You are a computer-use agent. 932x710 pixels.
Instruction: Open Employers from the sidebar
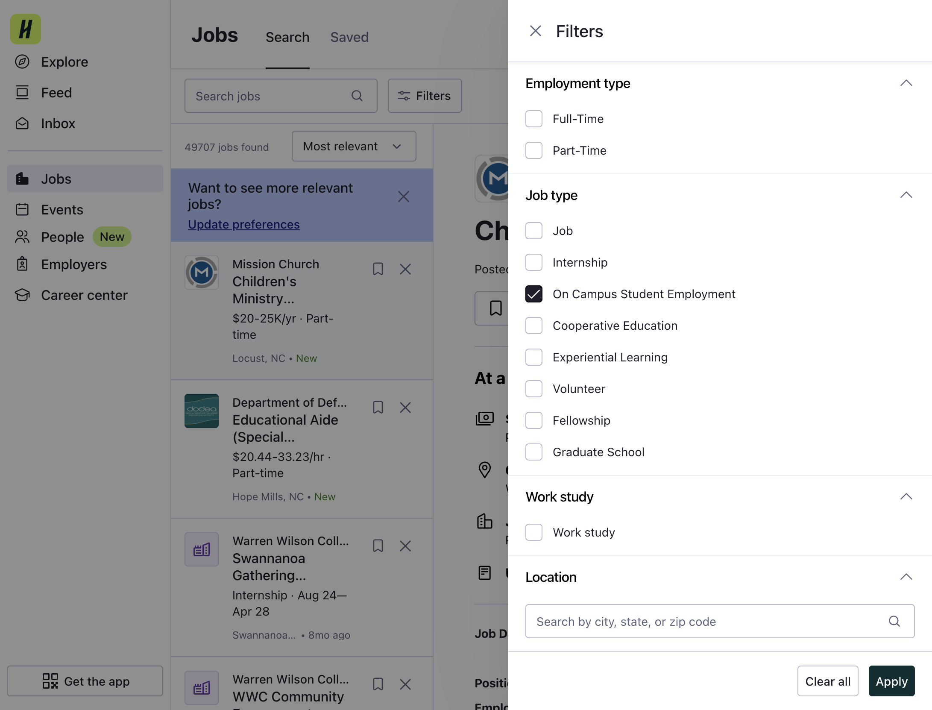point(61,264)
